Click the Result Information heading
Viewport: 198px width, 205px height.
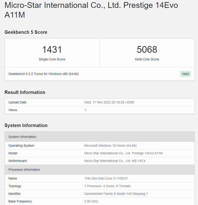click(25, 92)
